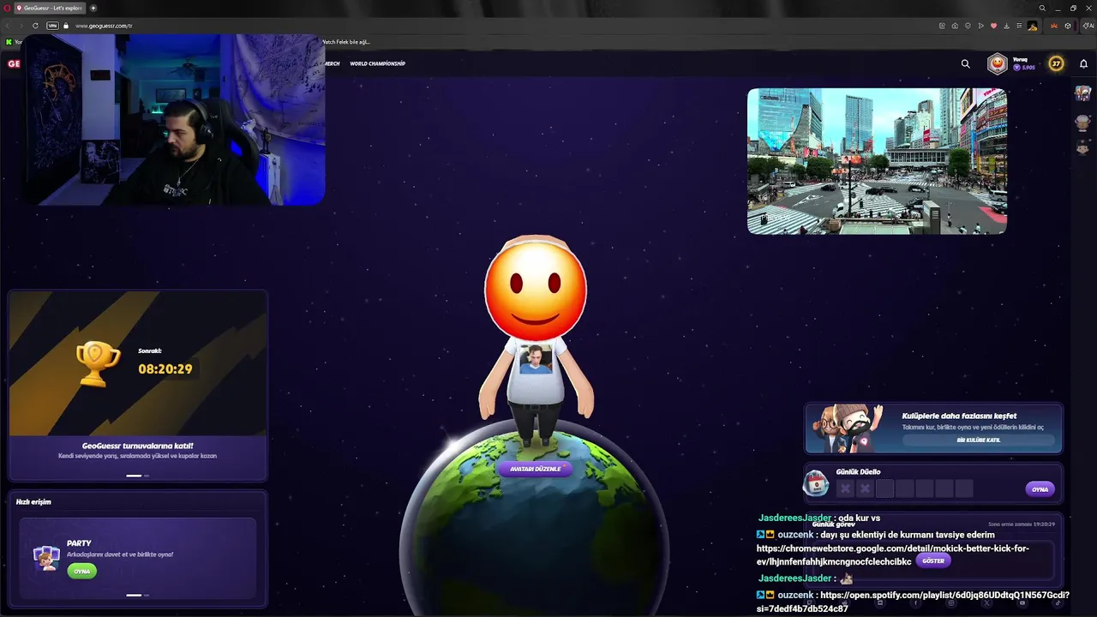
Task: Toggle the VPN badge in address bar
Action: click(x=52, y=26)
